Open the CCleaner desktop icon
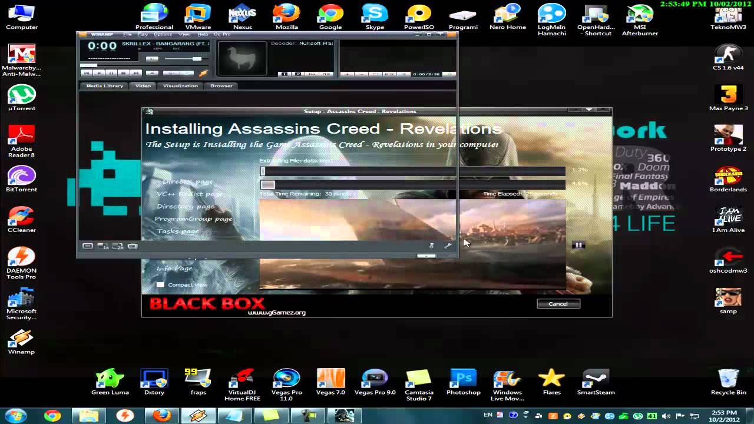Viewport: 754px width, 424px height. [x=22, y=220]
